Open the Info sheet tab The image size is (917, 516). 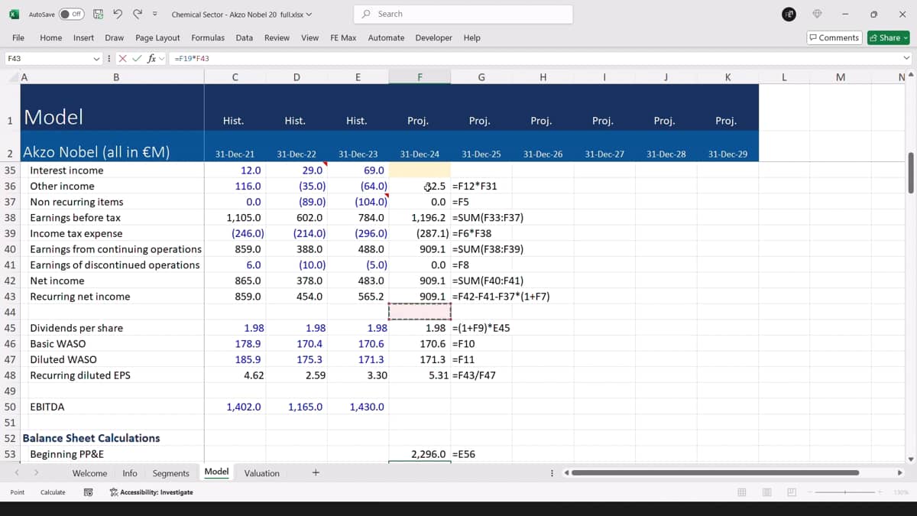point(130,473)
